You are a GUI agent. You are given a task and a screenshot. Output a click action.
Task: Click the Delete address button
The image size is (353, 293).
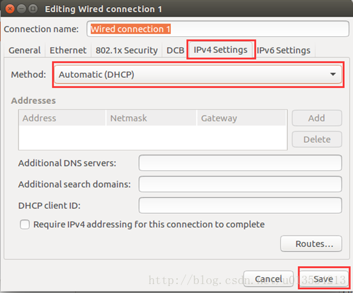pyautogui.click(x=317, y=139)
